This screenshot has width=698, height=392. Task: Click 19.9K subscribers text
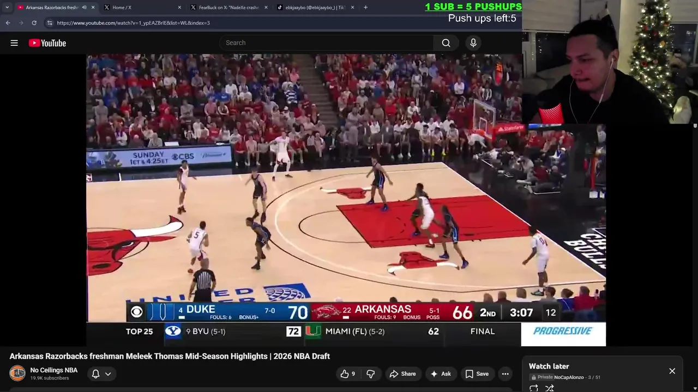pos(49,378)
